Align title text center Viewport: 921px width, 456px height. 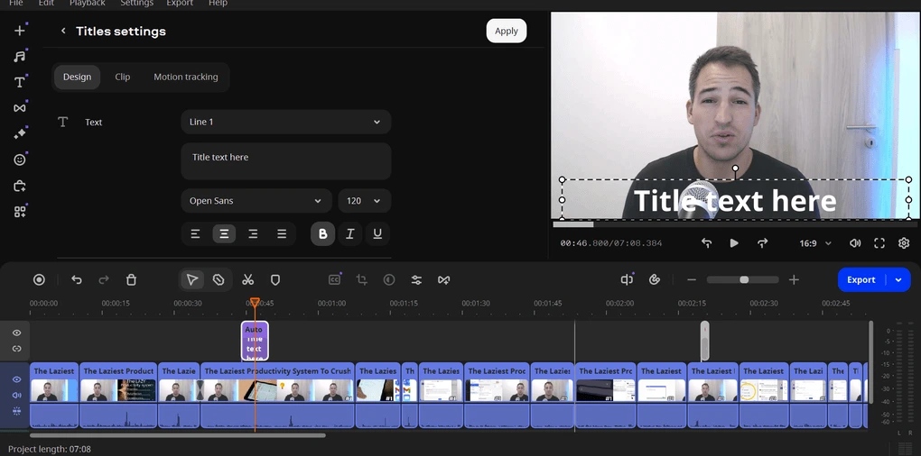pyautogui.click(x=224, y=234)
